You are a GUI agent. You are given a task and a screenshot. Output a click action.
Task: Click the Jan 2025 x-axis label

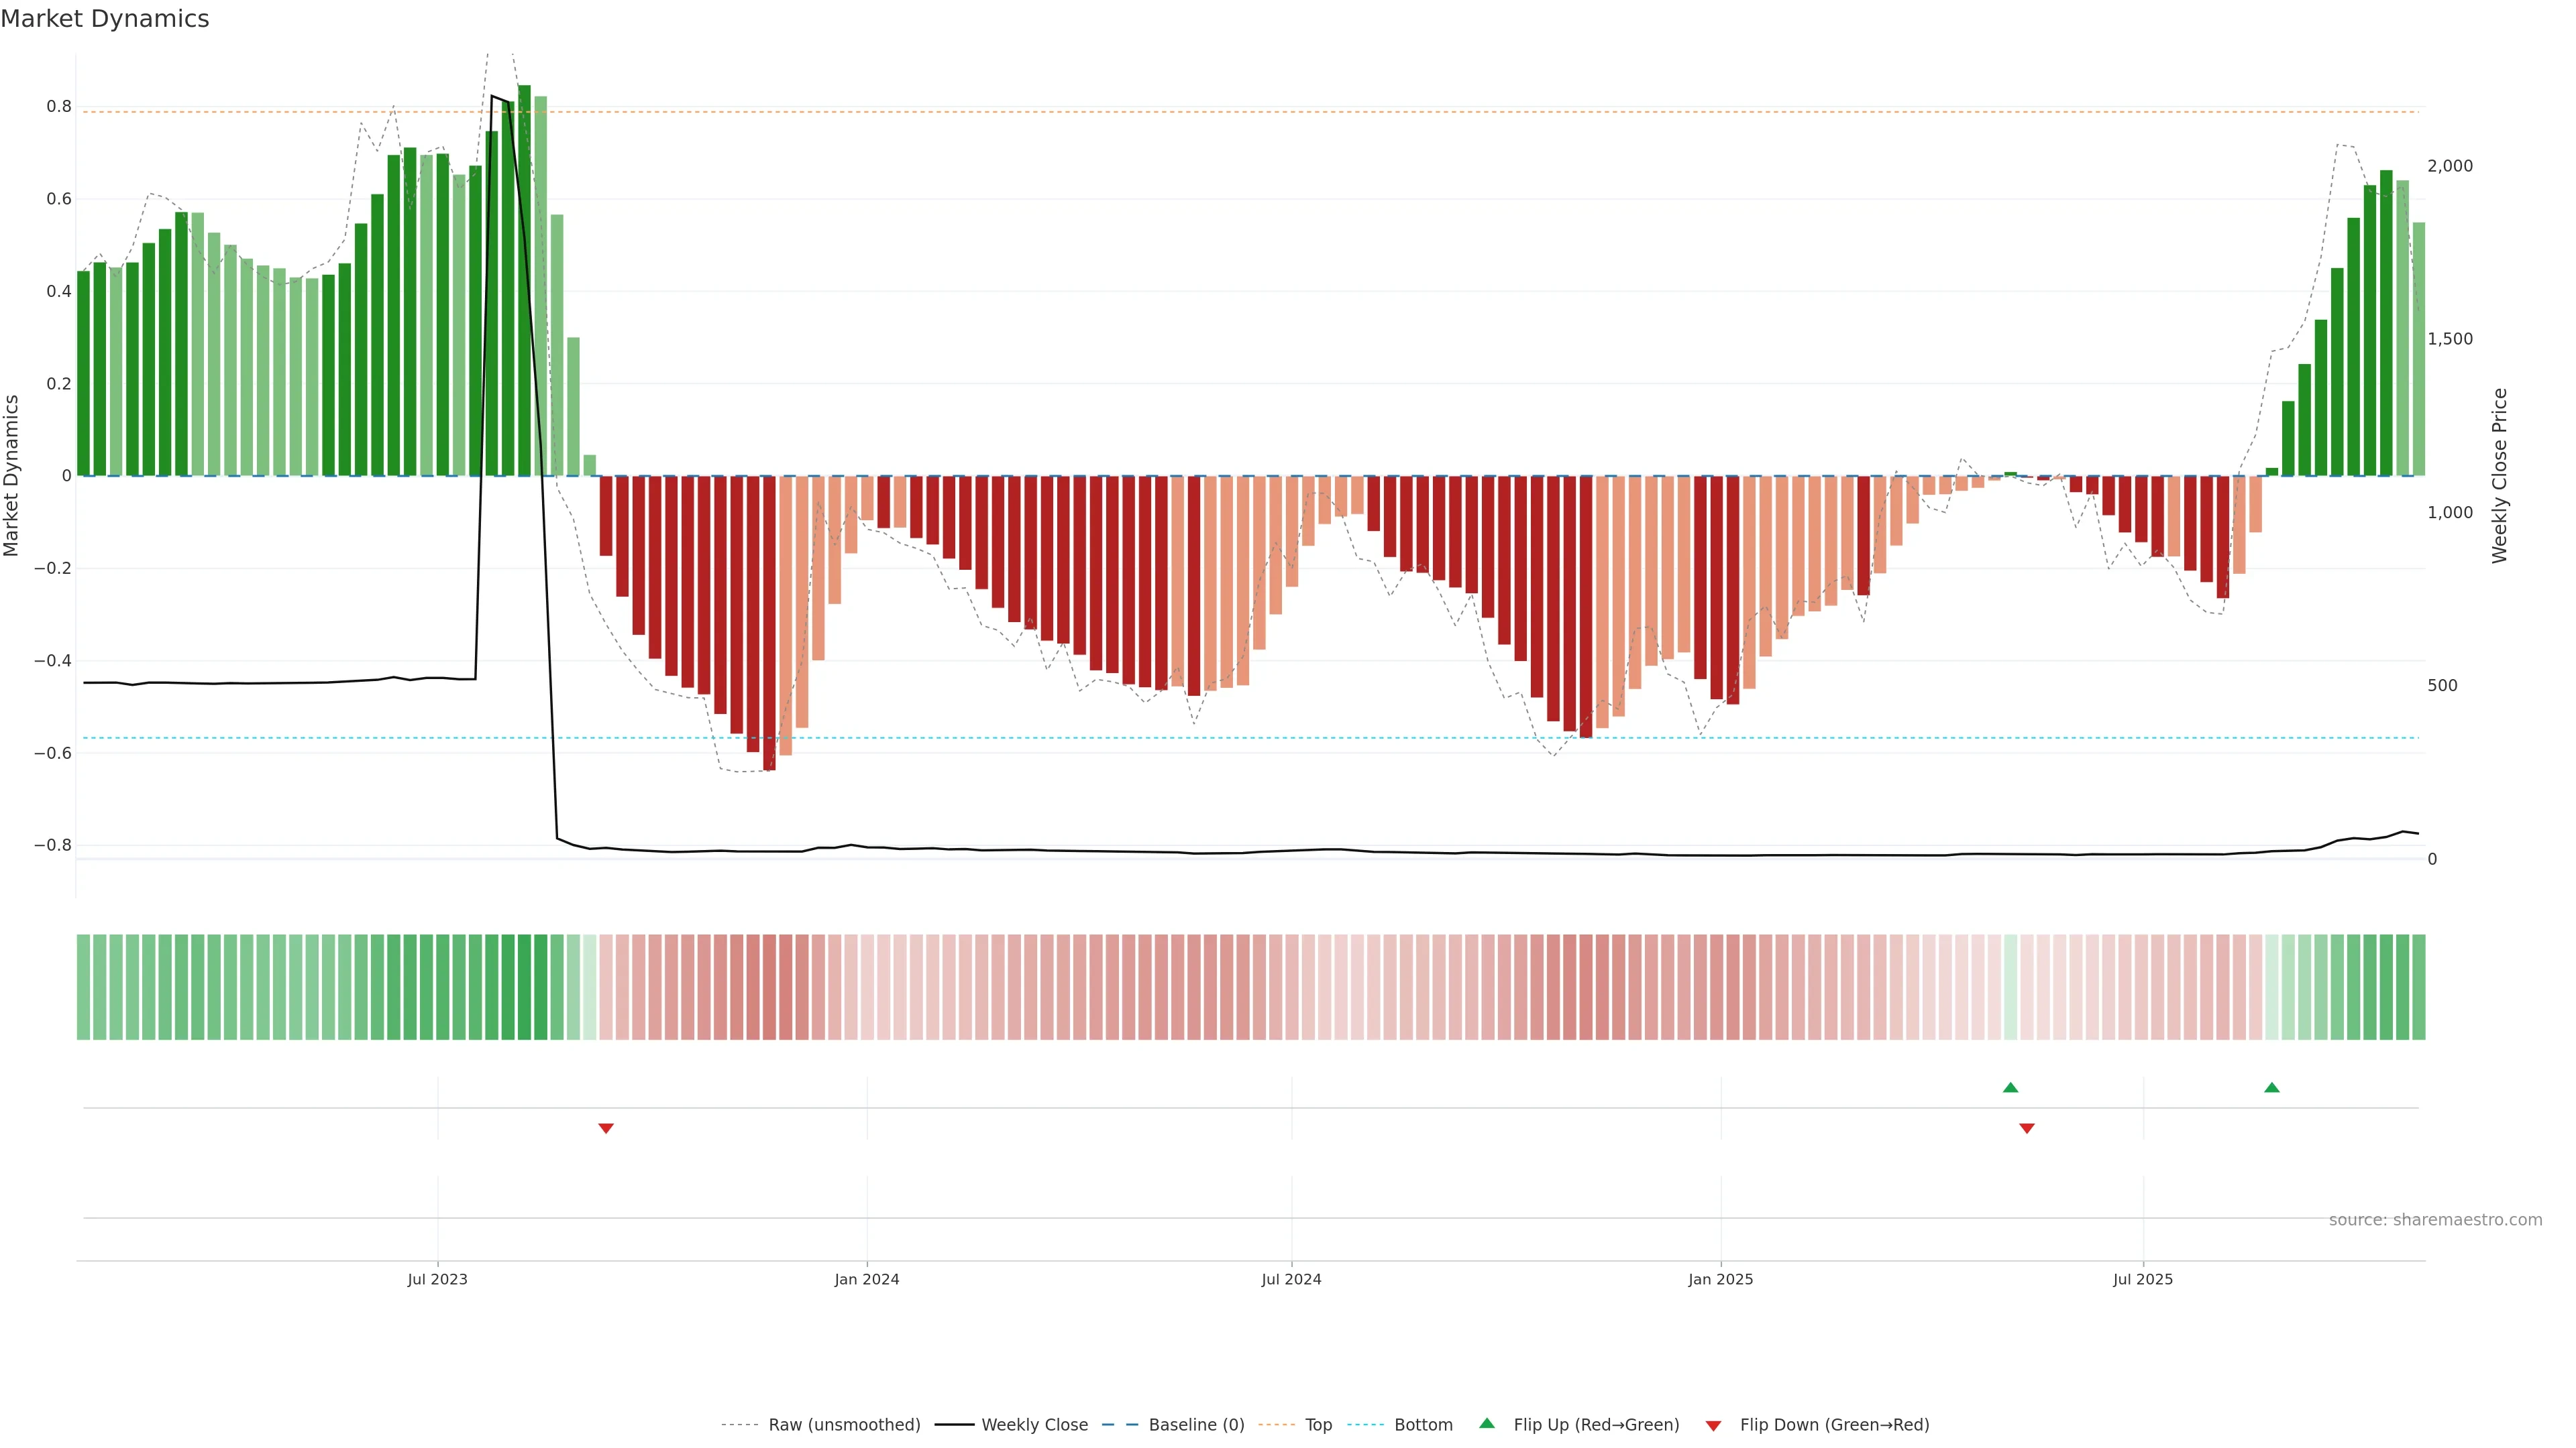click(1720, 1279)
